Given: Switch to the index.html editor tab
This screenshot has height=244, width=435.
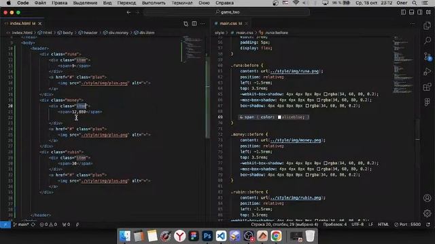Looking at the screenshot, I should coord(22,24).
